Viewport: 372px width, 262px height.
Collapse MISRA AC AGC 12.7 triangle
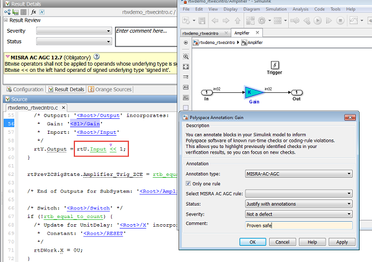(7, 56)
